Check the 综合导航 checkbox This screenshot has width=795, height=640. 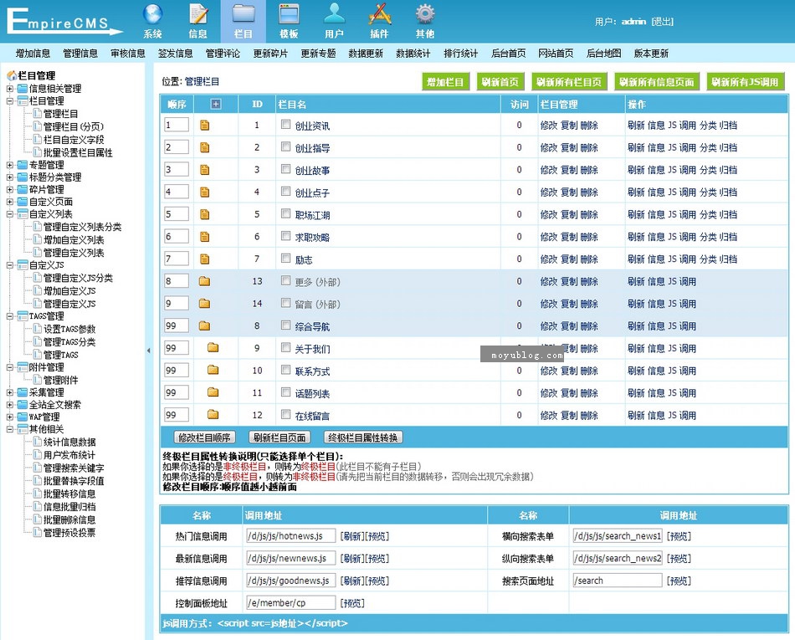[x=286, y=325]
